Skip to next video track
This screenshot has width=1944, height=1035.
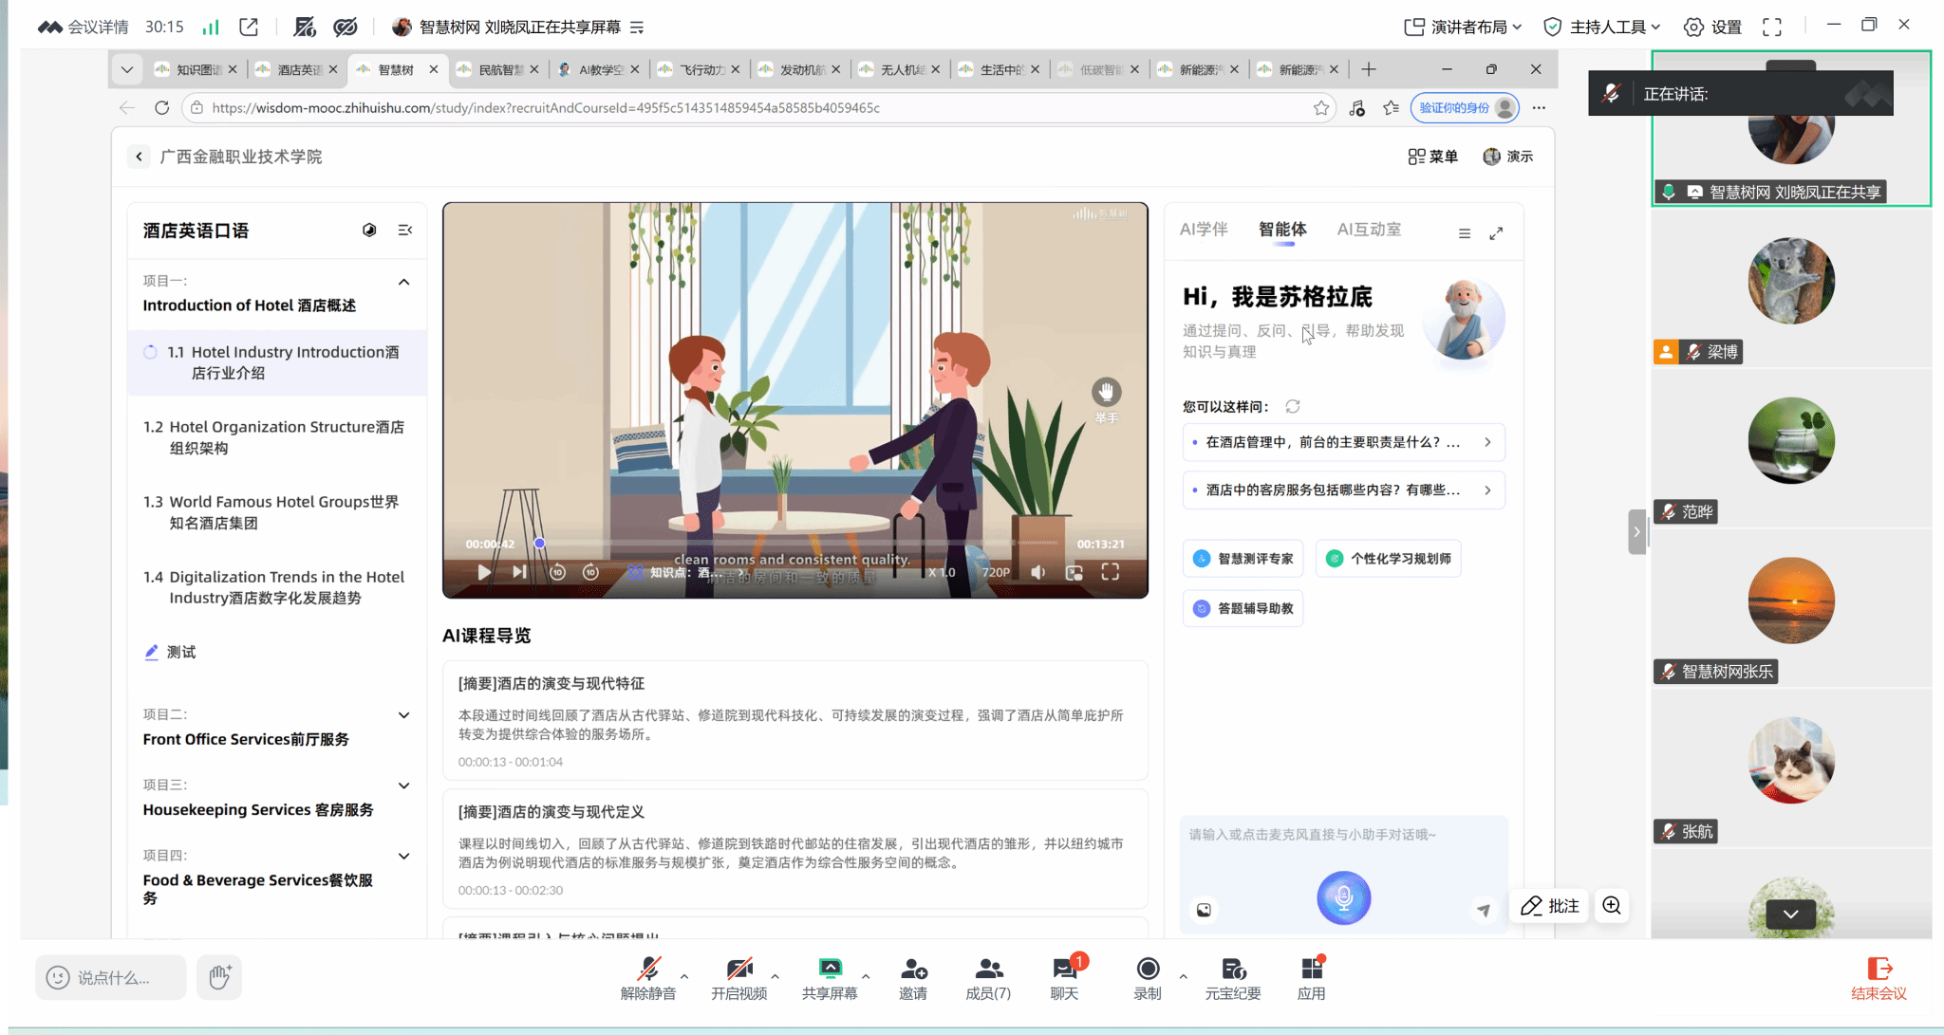tap(519, 572)
